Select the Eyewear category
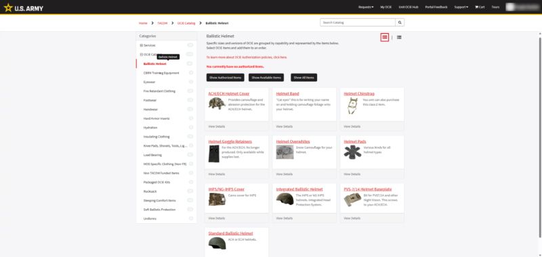Viewport: 542px width, 257px height. pos(149,82)
